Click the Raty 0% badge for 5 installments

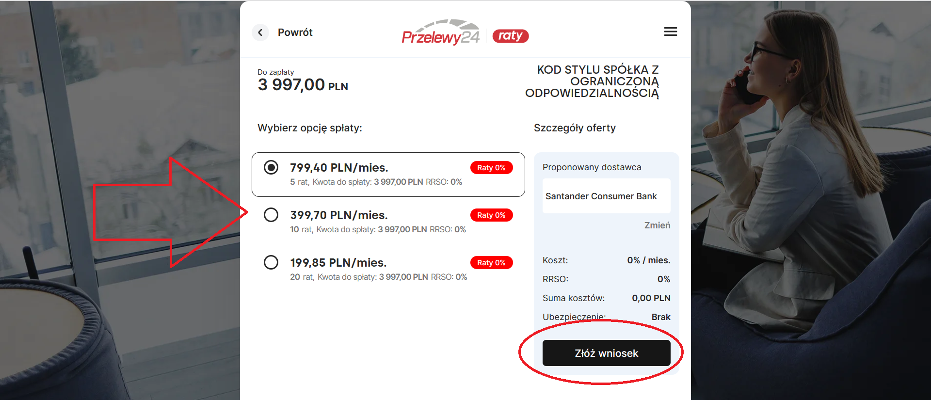click(491, 168)
